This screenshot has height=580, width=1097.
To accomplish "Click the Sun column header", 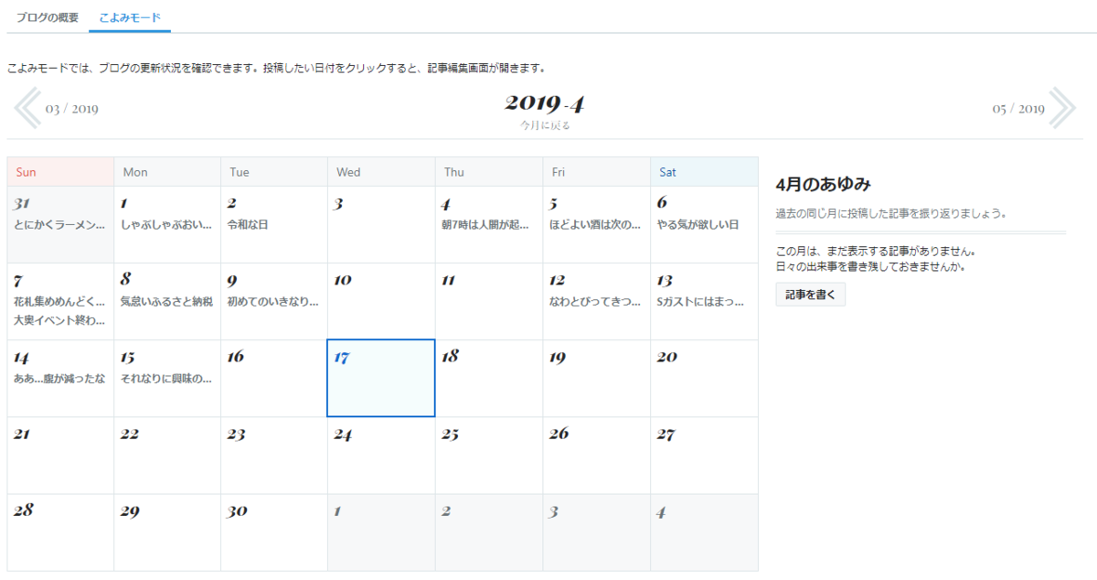I will [60, 172].
